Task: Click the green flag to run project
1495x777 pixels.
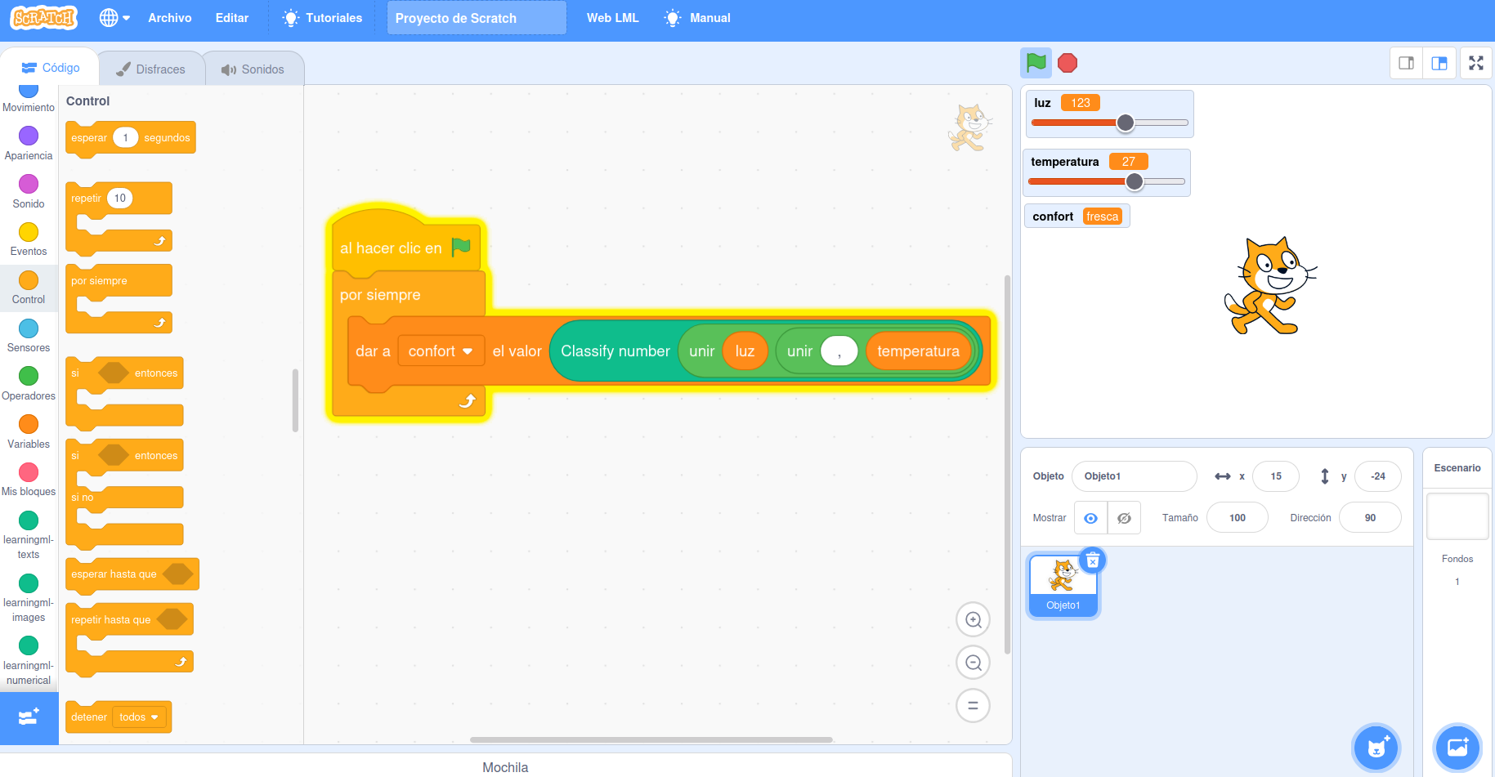Action: (1036, 63)
